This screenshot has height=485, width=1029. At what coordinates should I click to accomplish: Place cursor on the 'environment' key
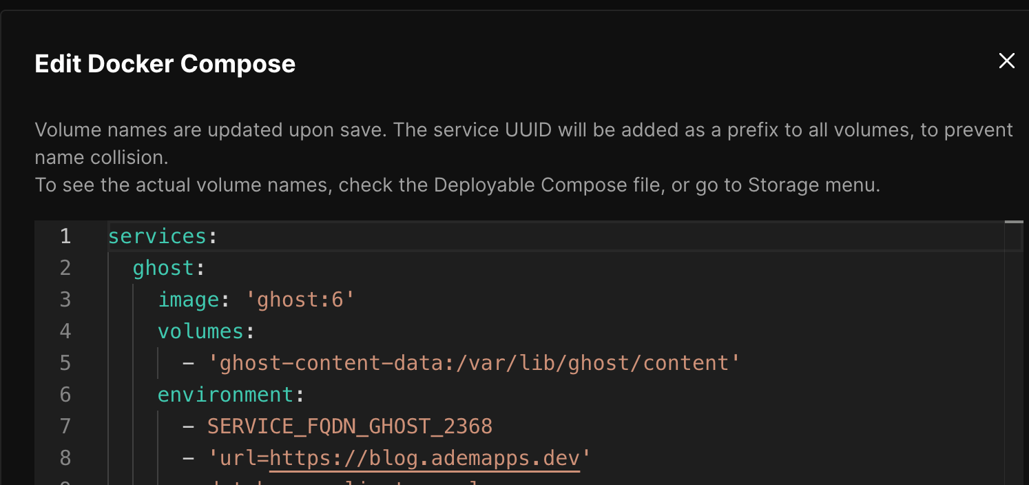(225, 395)
